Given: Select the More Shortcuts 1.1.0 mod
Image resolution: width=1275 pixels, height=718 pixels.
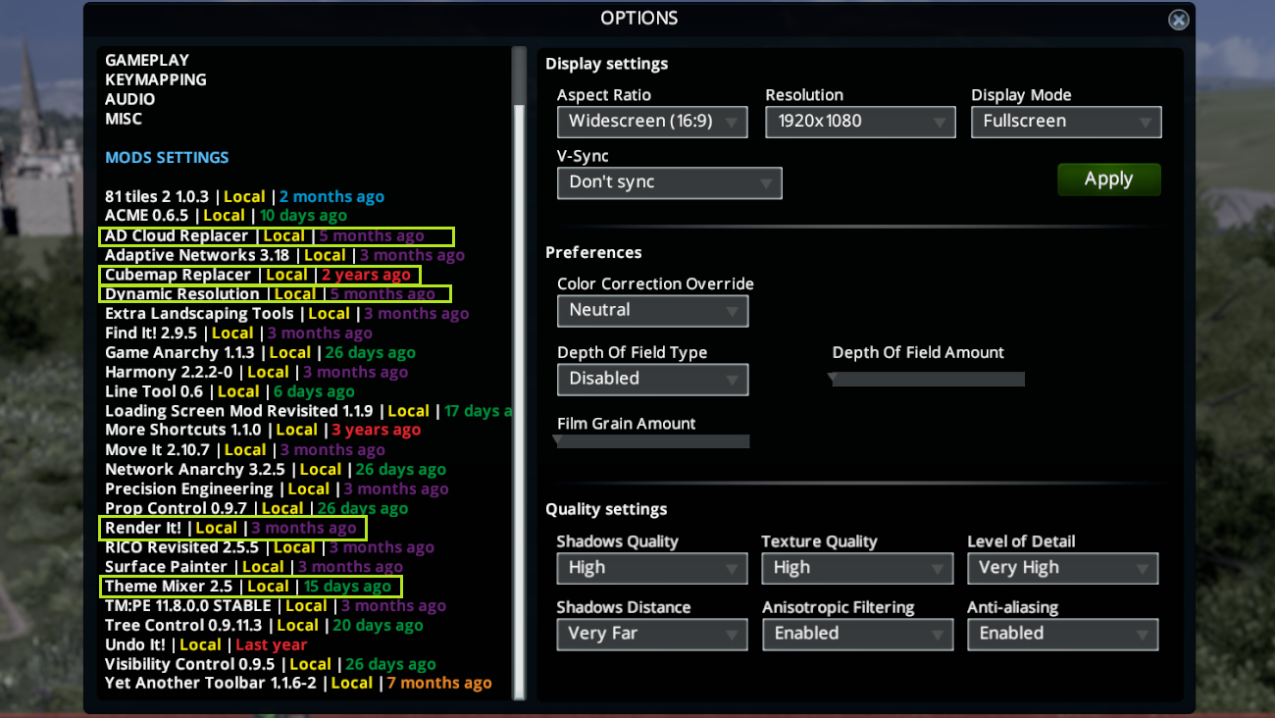Looking at the screenshot, I should point(263,431).
